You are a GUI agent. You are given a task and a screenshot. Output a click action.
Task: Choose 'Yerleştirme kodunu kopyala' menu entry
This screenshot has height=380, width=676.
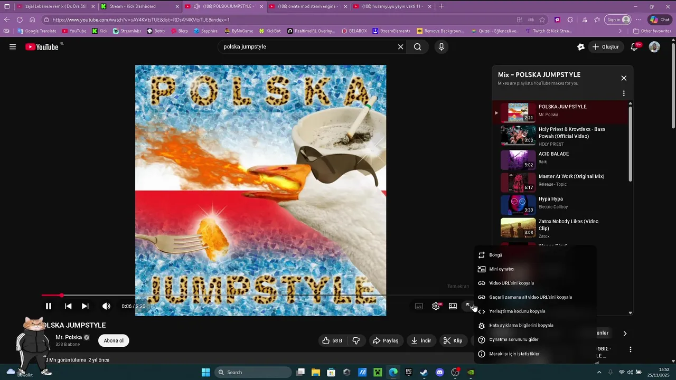(x=535, y=311)
